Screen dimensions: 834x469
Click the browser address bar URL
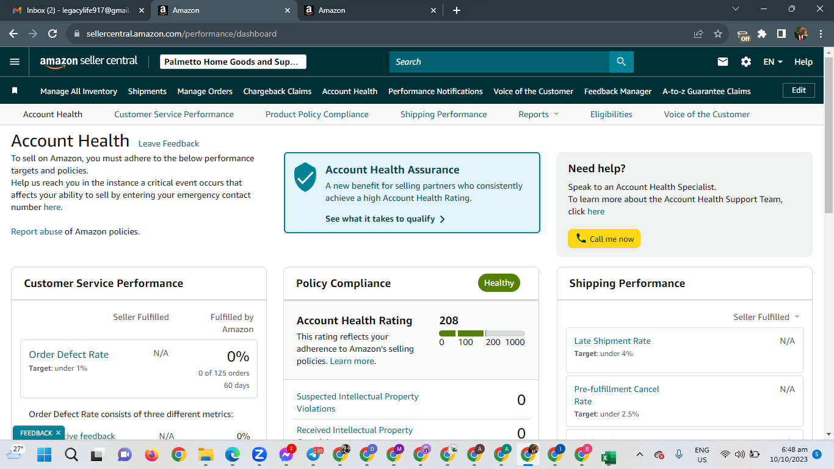pos(181,34)
